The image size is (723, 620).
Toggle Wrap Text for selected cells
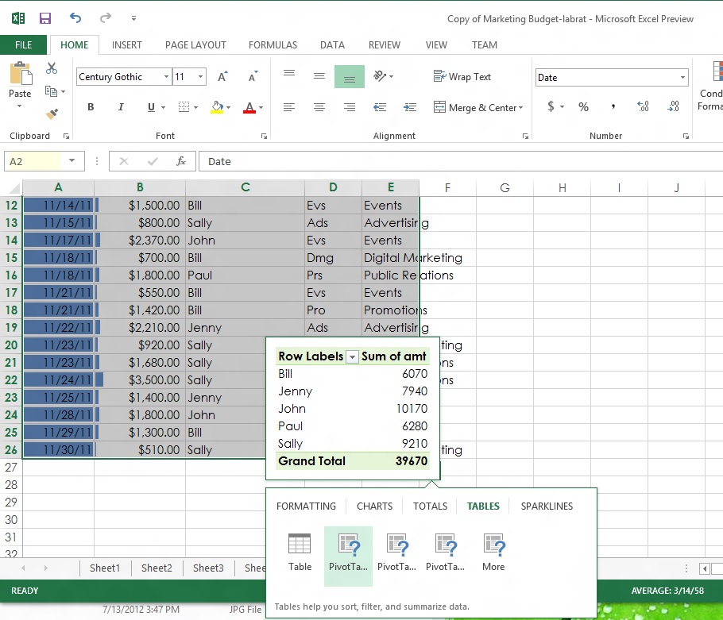click(x=462, y=76)
